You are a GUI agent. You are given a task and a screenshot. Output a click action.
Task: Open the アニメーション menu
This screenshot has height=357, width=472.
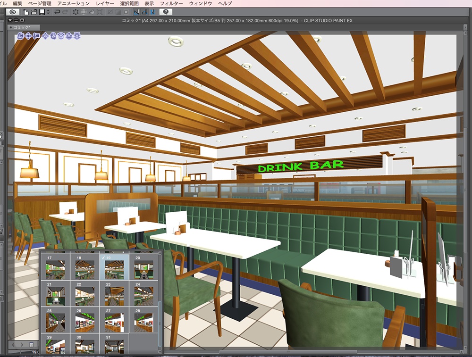coord(74,3)
